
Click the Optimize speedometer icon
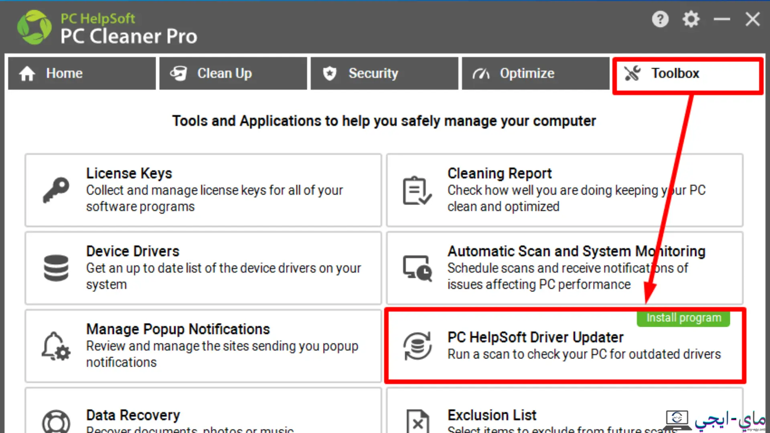click(x=481, y=73)
